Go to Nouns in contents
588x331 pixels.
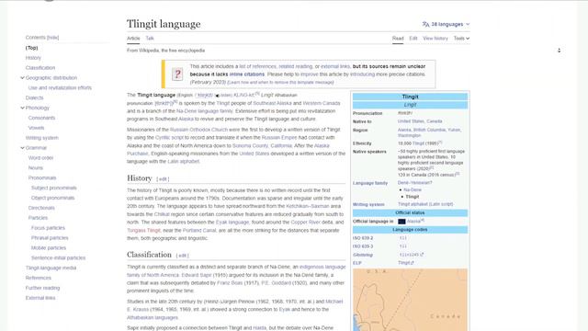coord(35,168)
